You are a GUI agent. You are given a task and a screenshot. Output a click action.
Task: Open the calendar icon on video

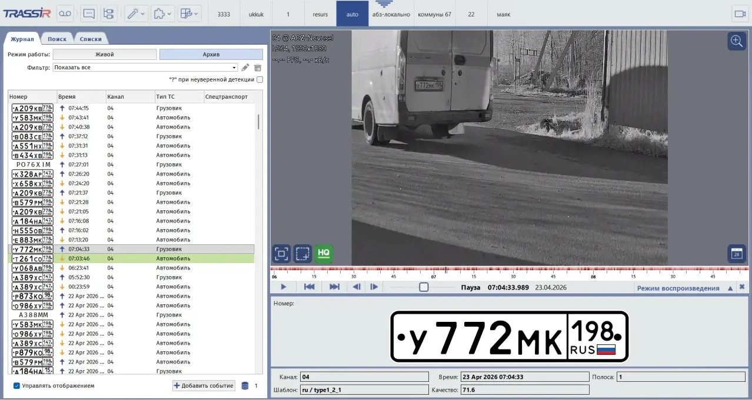point(736,253)
